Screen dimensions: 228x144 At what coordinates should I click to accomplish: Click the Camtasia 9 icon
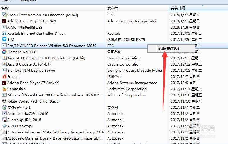tap(4, 89)
